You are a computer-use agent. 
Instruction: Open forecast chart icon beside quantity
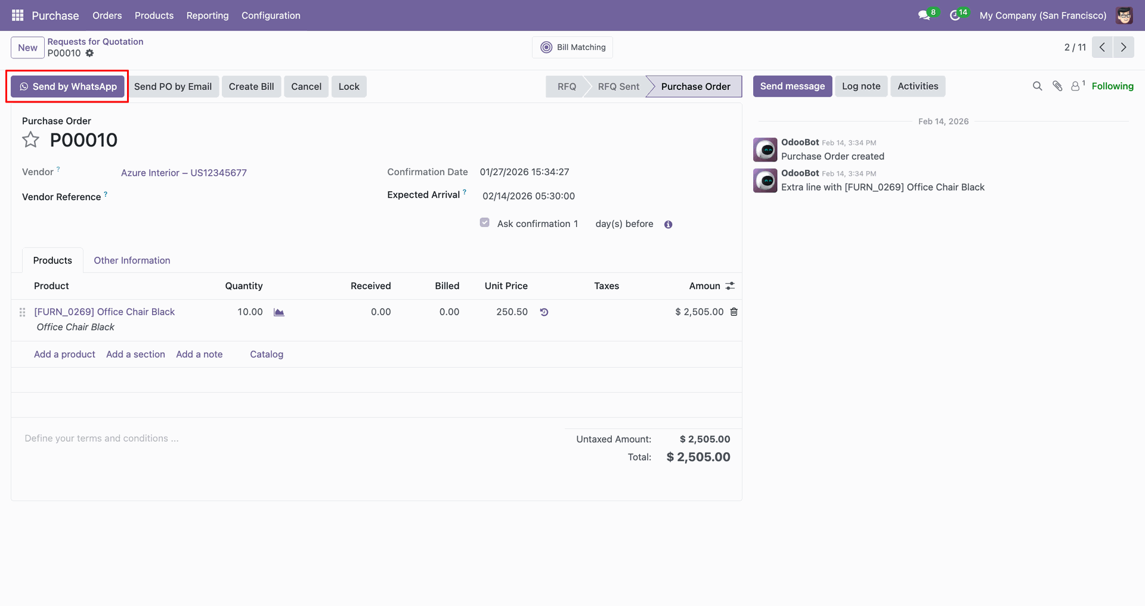(279, 312)
